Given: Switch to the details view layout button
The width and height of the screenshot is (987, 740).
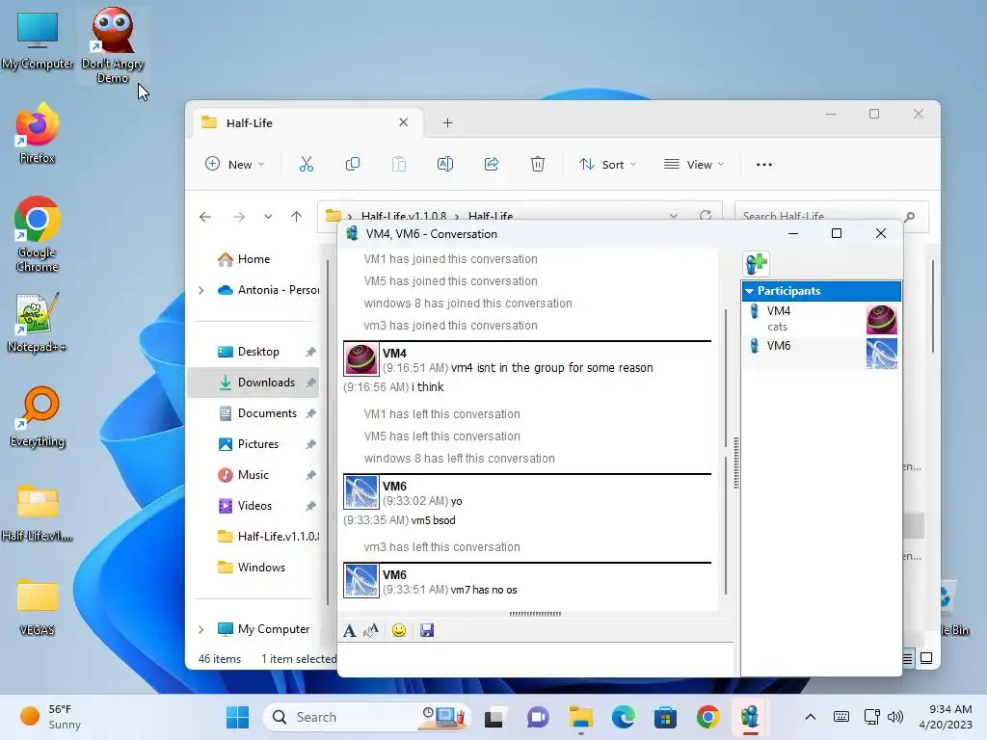Looking at the screenshot, I should click(907, 658).
